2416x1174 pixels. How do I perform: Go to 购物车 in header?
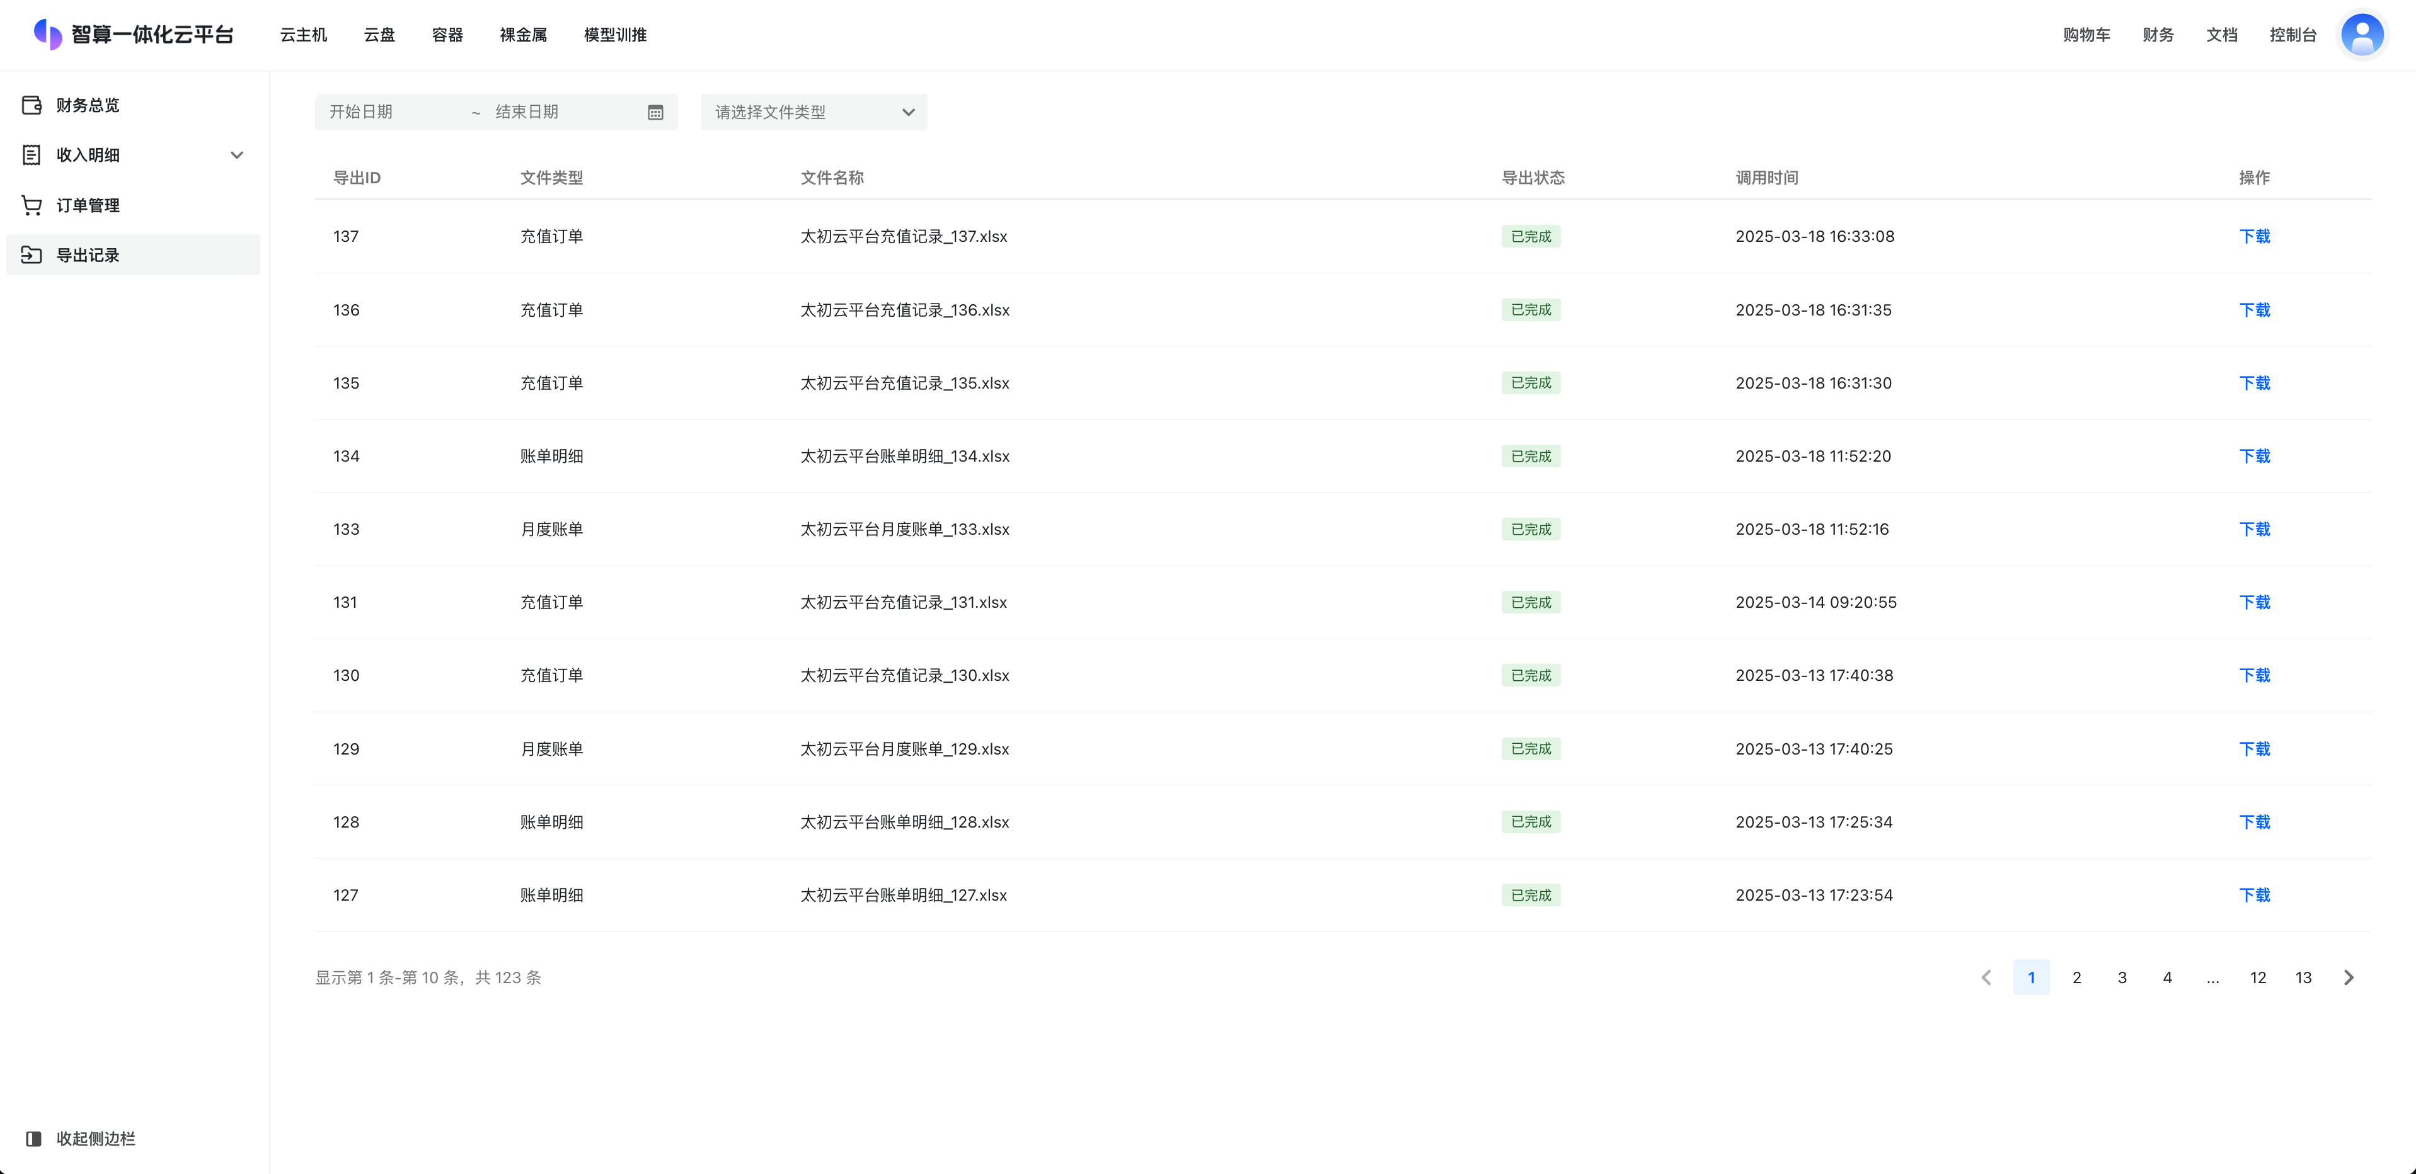(2086, 35)
